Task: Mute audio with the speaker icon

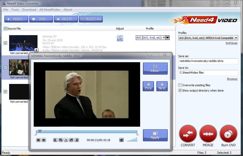Action: tap(122, 140)
